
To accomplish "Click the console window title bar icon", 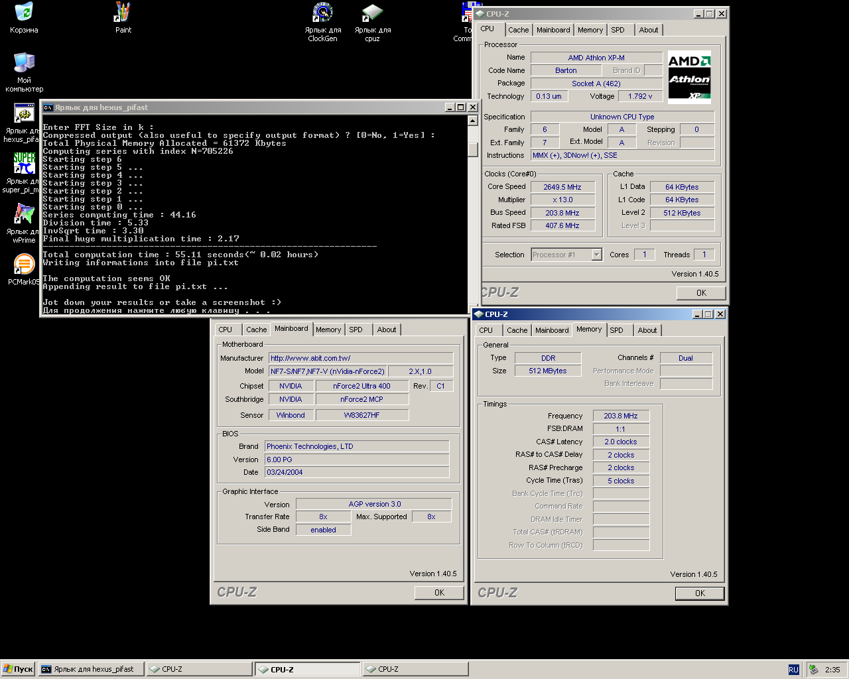I will [48, 107].
